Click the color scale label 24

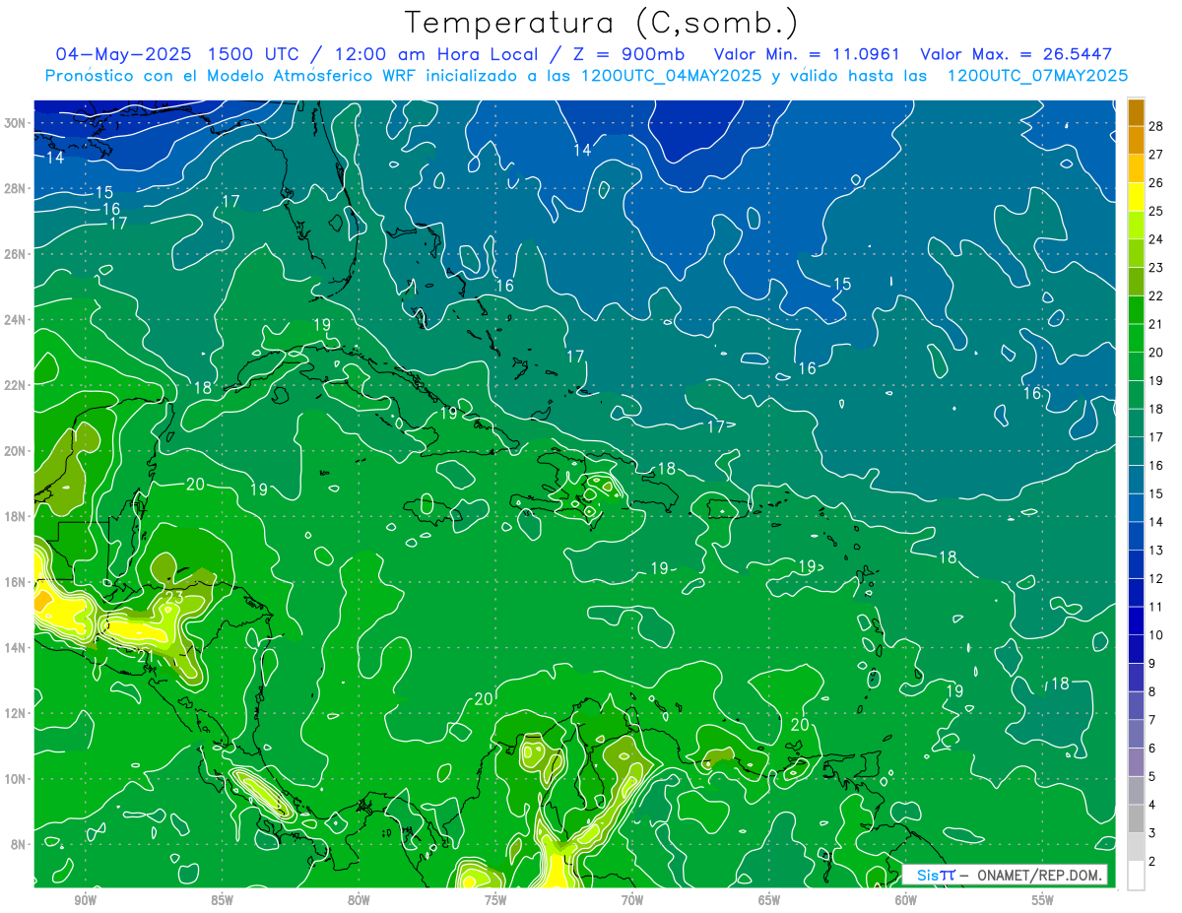pyautogui.click(x=1157, y=238)
